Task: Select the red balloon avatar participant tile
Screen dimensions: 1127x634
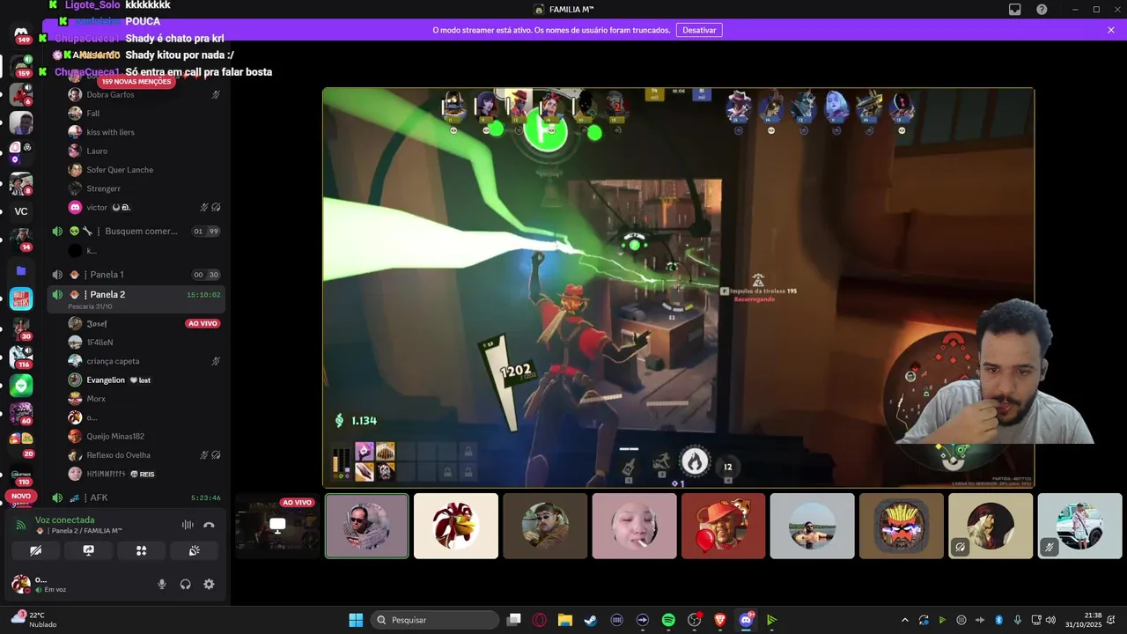Action: tap(724, 527)
